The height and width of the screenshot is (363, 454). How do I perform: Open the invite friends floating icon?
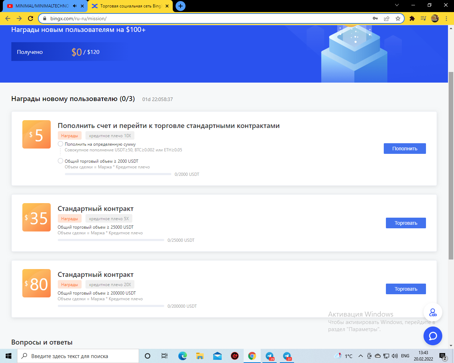pyautogui.click(x=433, y=312)
